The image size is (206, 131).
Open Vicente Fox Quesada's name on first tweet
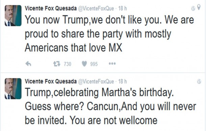51,8
